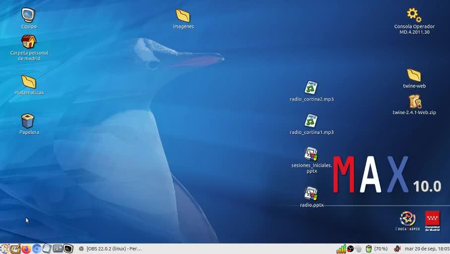450x254 pixels.
Task: Switch to the OBS 22.0.2 window
Action: (110, 249)
